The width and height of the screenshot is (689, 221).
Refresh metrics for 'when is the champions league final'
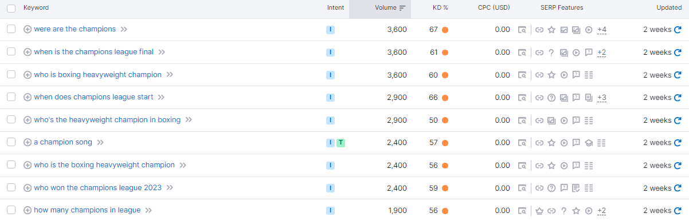pyautogui.click(x=678, y=53)
